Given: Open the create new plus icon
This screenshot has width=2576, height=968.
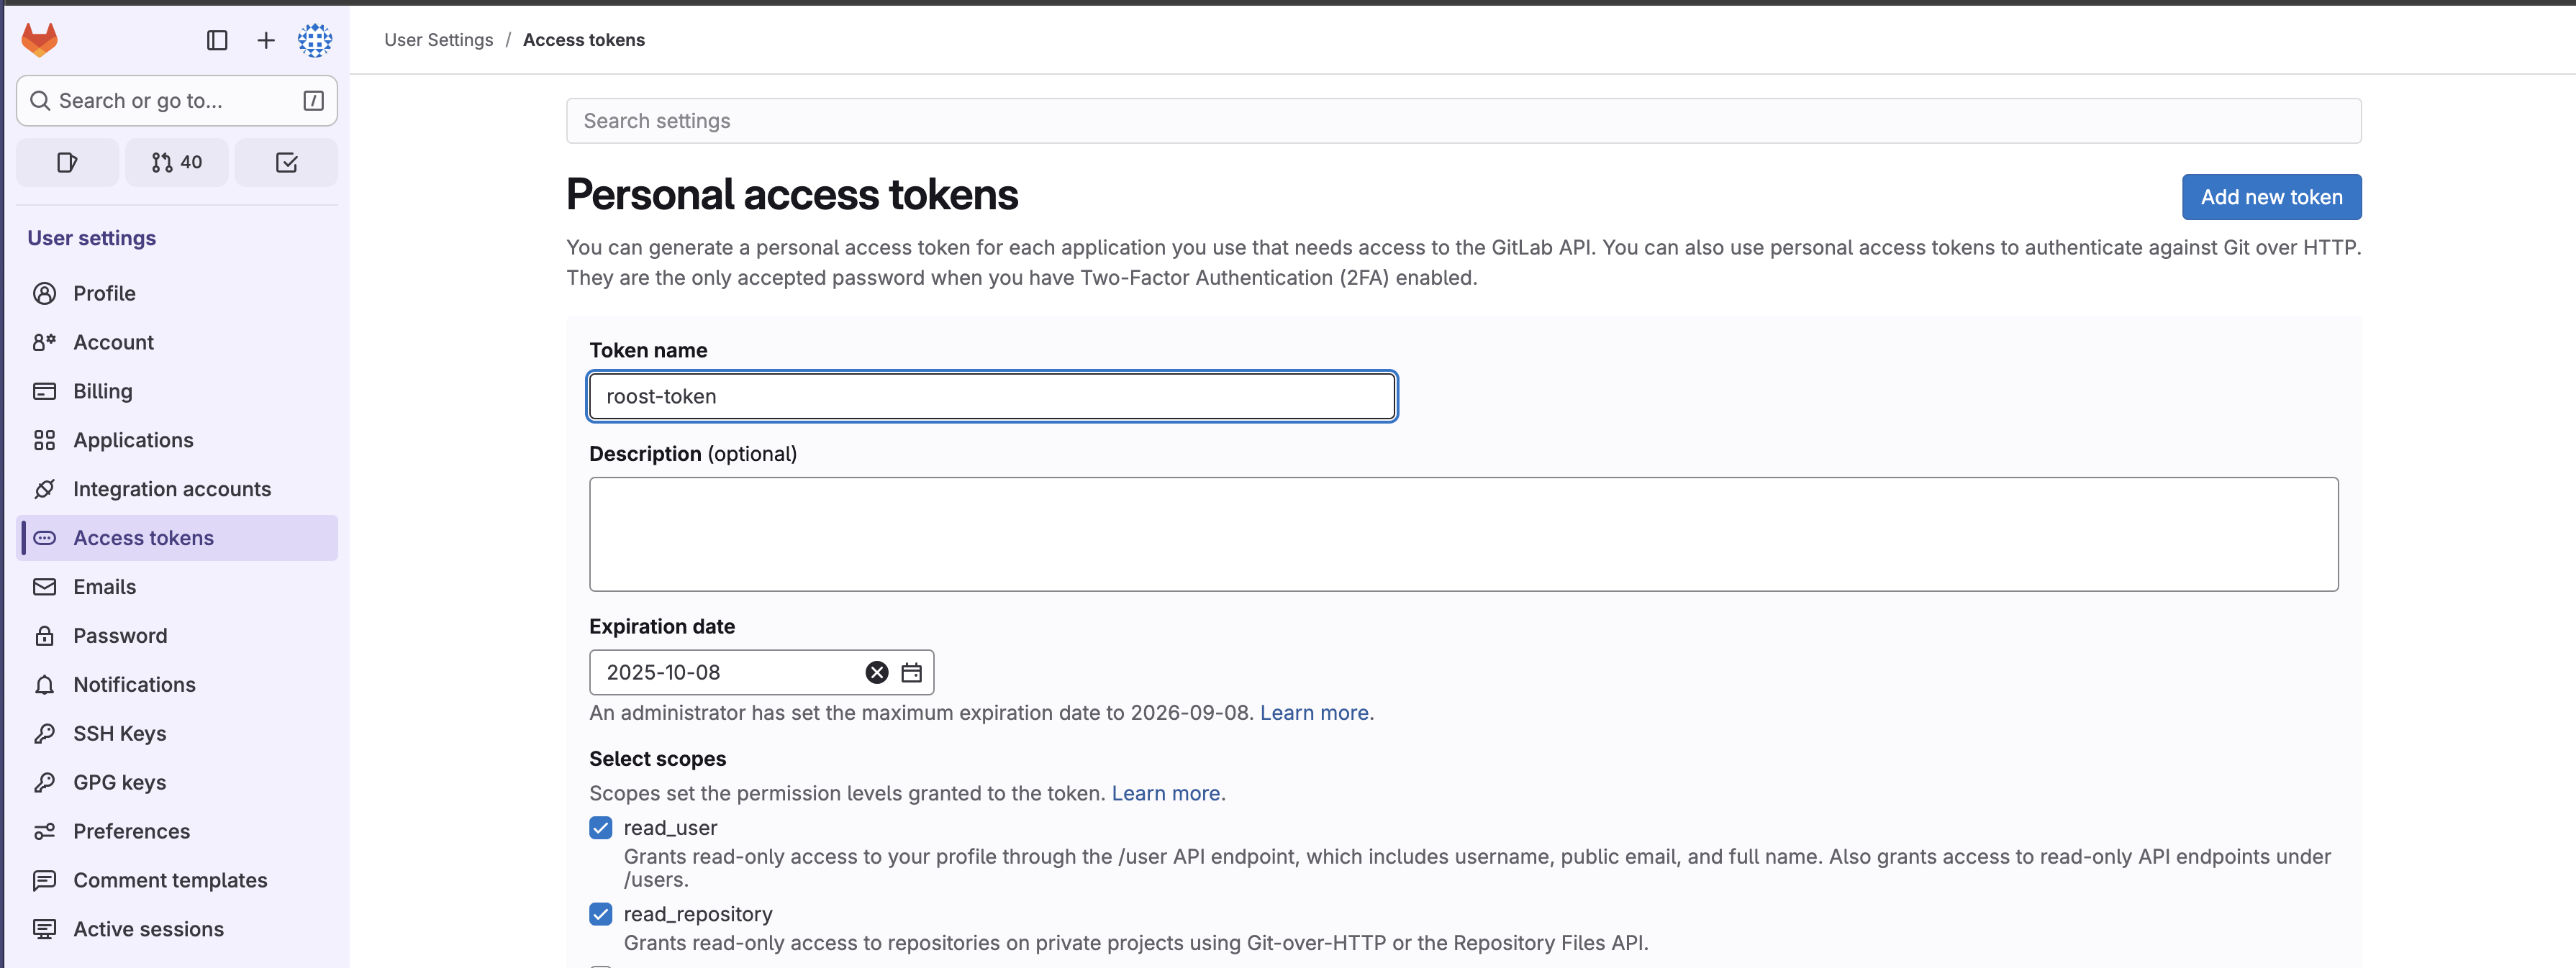Looking at the screenshot, I should 266,40.
